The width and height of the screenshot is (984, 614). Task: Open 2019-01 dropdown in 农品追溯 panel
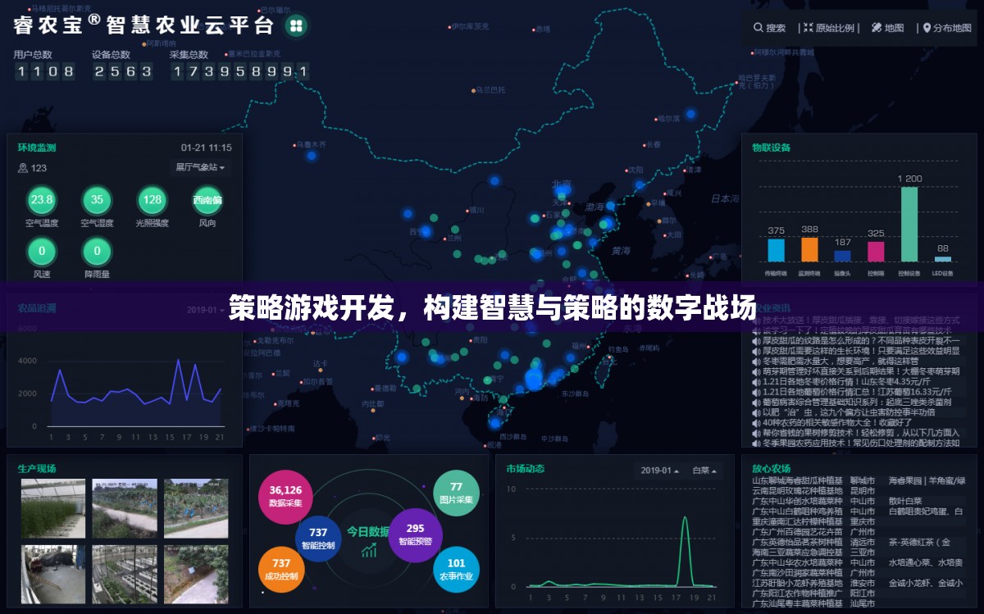point(203,310)
